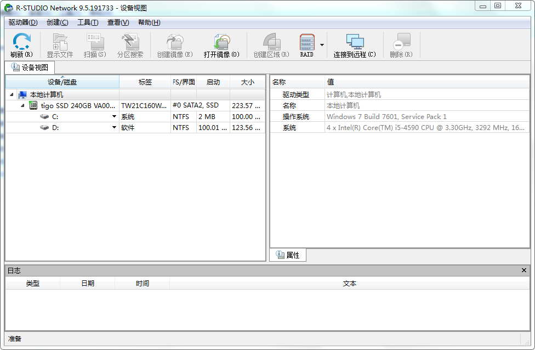The width and height of the screenshot is (535, 350).
Task: Click the 连接到远程 remote connection icon
Action: 353,44
